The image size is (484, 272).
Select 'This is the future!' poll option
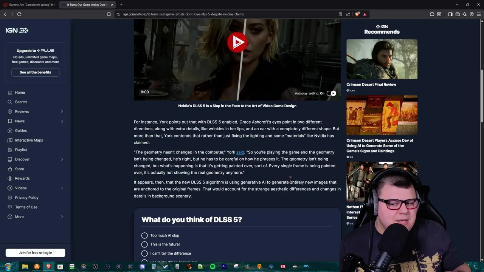point(144,244)
